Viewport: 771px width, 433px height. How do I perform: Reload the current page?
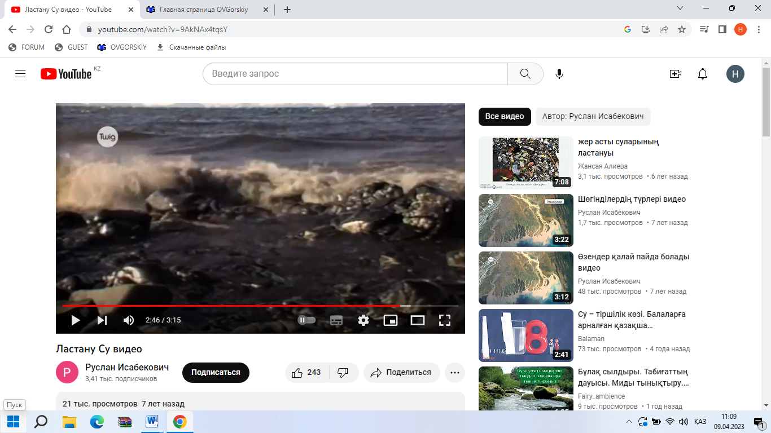(49, 29)
